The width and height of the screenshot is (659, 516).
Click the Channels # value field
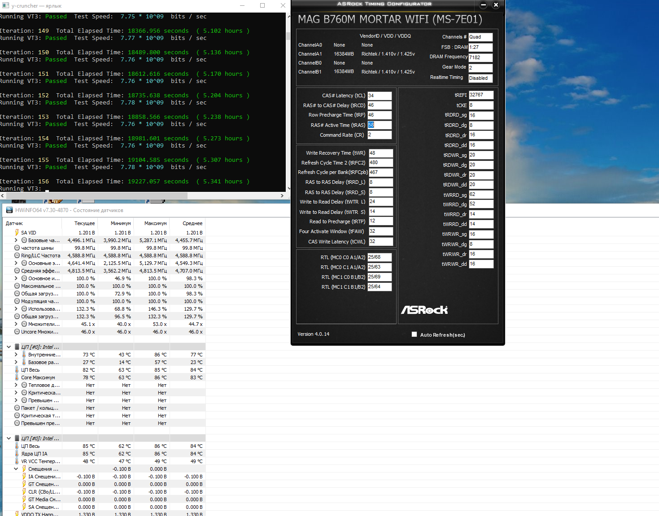[480, 37]
